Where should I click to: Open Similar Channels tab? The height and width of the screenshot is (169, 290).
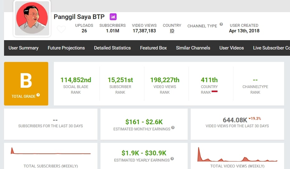(193, 48)
